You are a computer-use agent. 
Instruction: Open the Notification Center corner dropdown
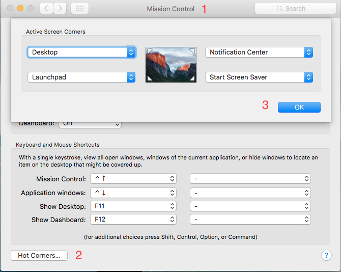[x=259, y=52]
